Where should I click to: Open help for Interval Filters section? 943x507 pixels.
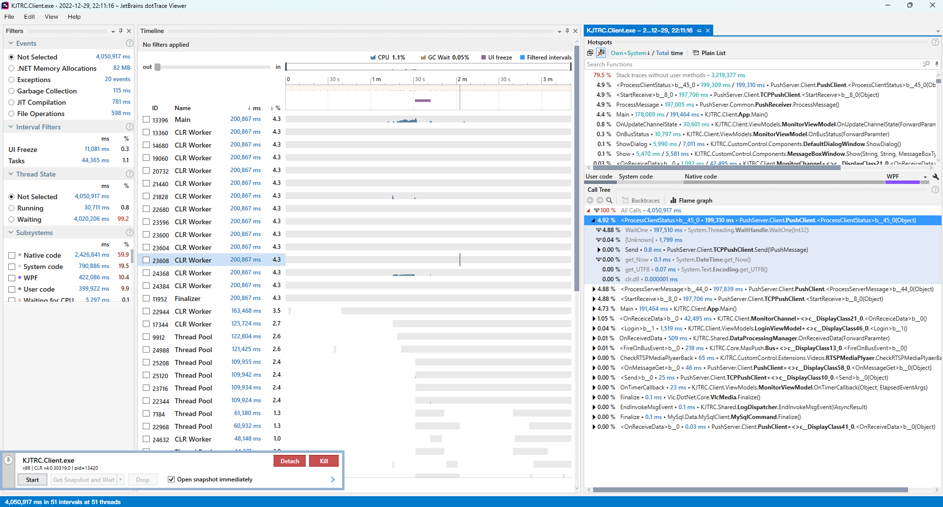tap(129, 127)
